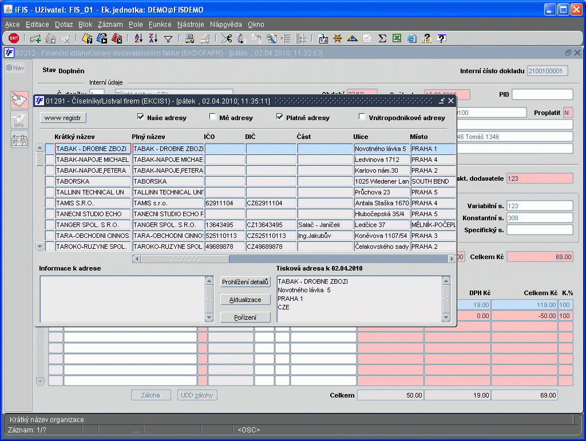Select the TAMIS S.R.O. short name field
The width and height of the screenshot is (586, 441).
click(x=93, y=203)
